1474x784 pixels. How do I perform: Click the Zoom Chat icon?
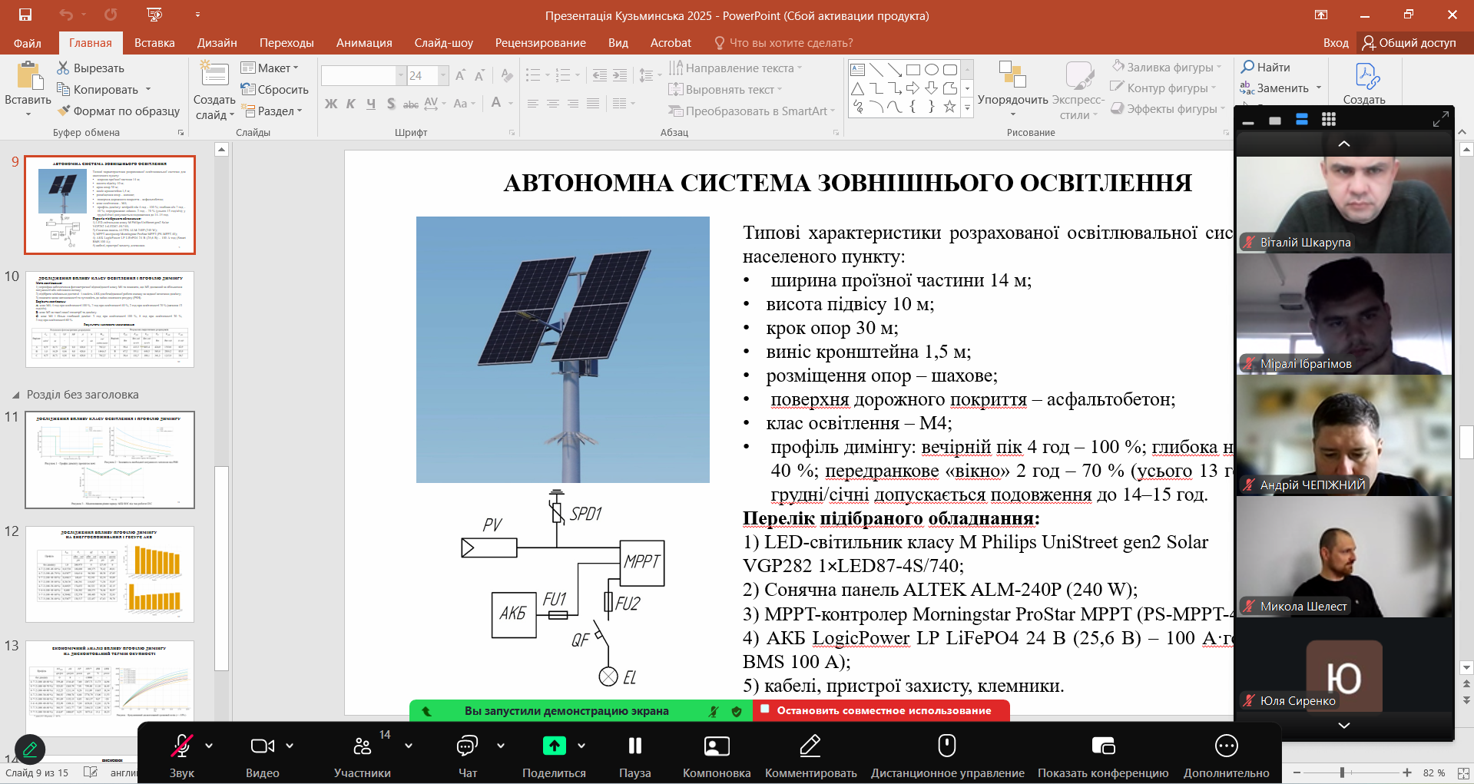pyautogui.click(x=467, y=746)
